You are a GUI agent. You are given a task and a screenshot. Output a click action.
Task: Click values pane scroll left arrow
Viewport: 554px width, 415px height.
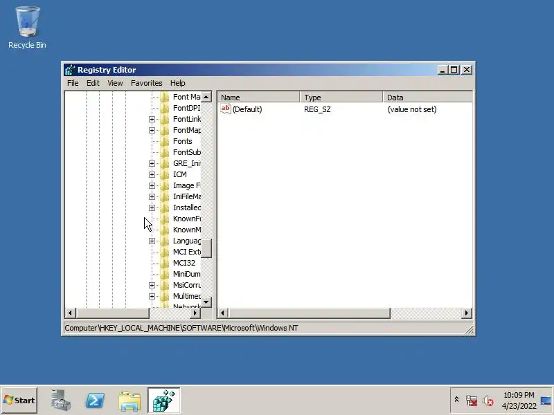click(x=222, y=313)
